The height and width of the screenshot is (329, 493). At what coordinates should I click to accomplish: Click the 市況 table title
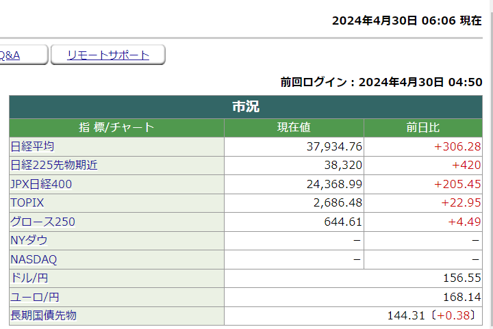[246, 107]
